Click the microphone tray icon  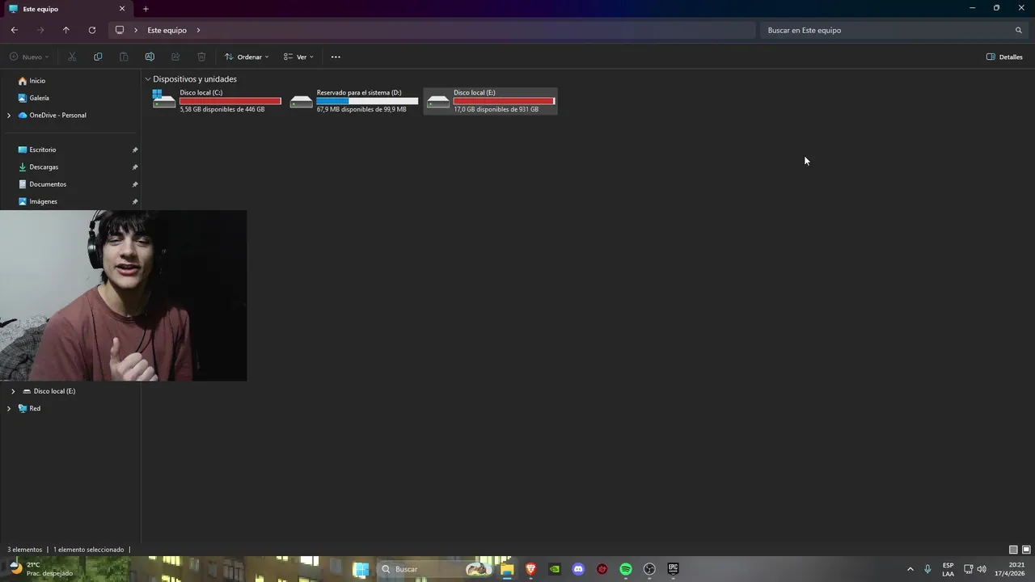927,569
